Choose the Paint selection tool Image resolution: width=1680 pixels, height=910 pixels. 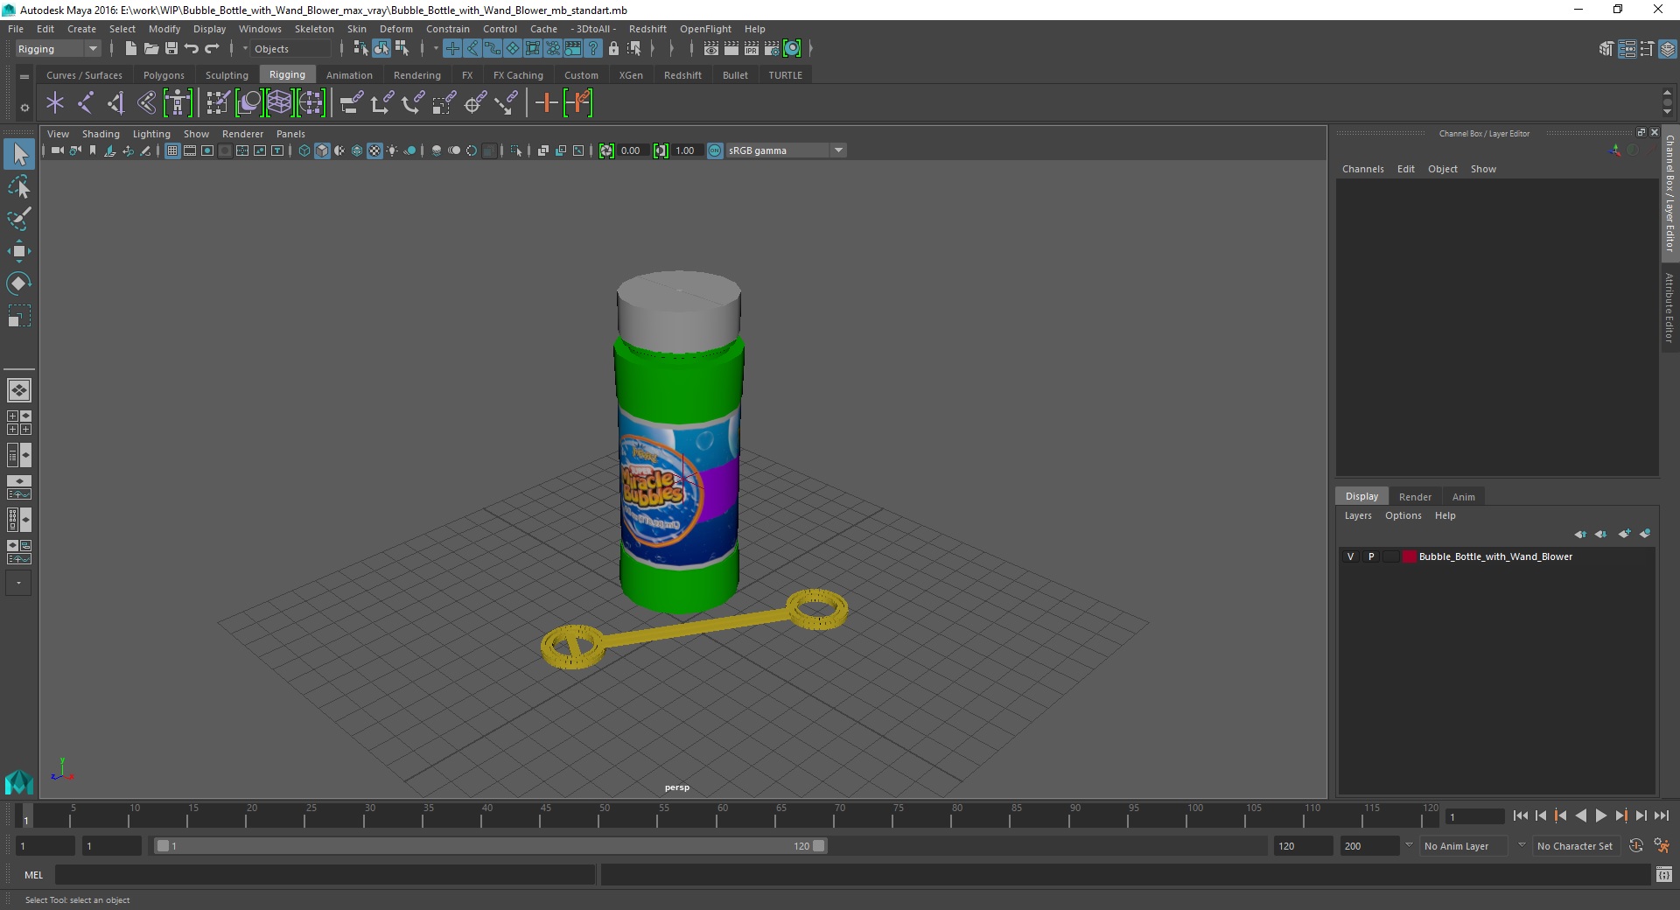coord(19,219)
